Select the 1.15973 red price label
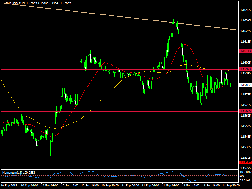252x189 pixels. click(245, 69)
